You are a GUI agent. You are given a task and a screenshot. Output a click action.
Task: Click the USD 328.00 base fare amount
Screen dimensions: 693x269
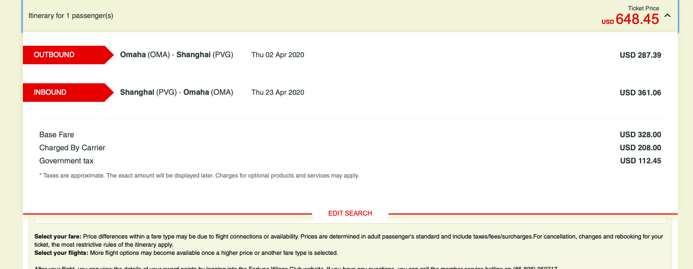pyautogui.click(x=640, y=134)
